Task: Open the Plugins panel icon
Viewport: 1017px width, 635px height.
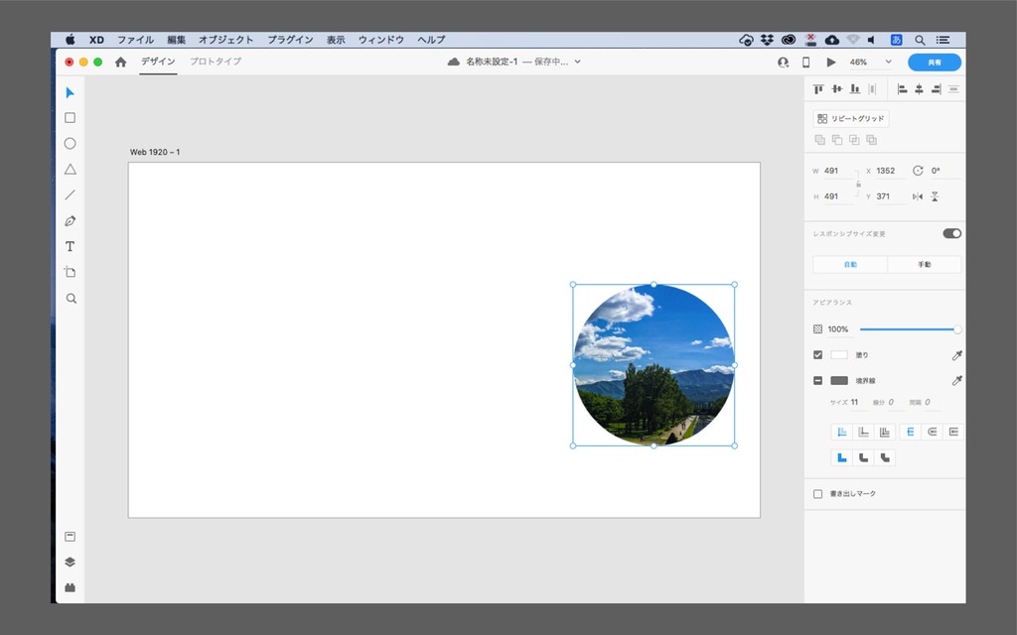Action: pos(71,587)
